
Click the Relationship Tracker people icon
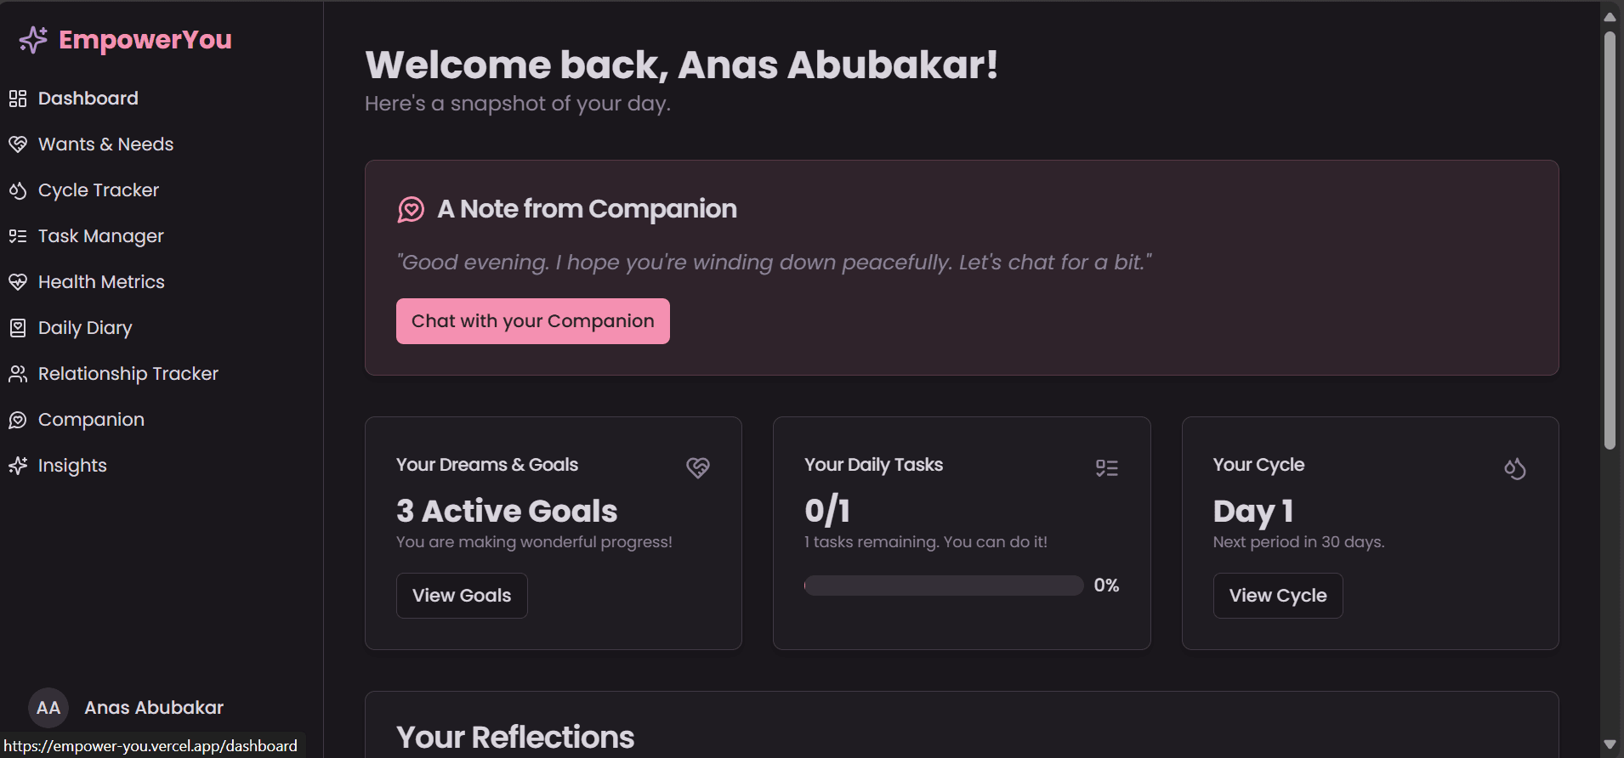coord(18,374)
